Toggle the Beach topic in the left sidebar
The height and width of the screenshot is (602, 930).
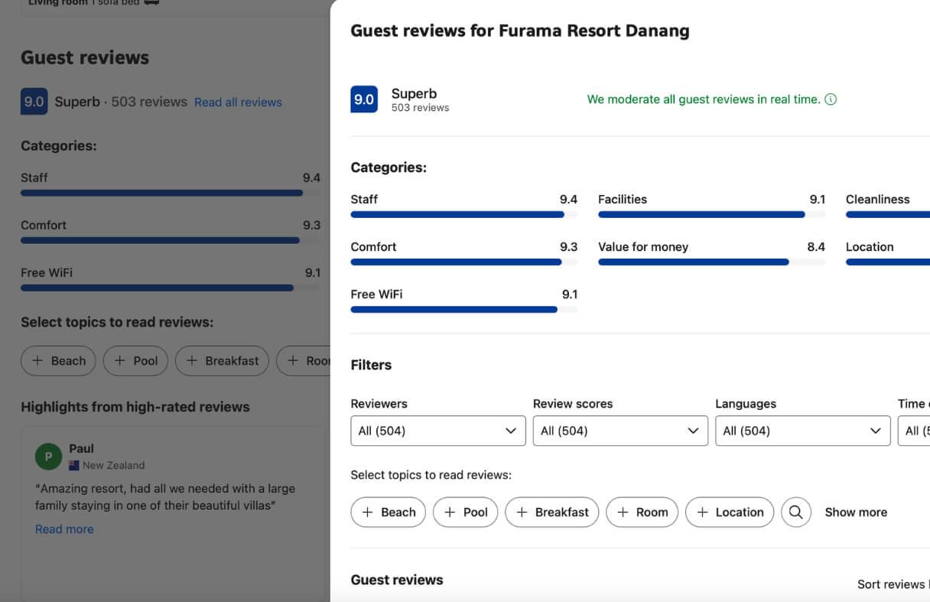click(x=58, y=360)
